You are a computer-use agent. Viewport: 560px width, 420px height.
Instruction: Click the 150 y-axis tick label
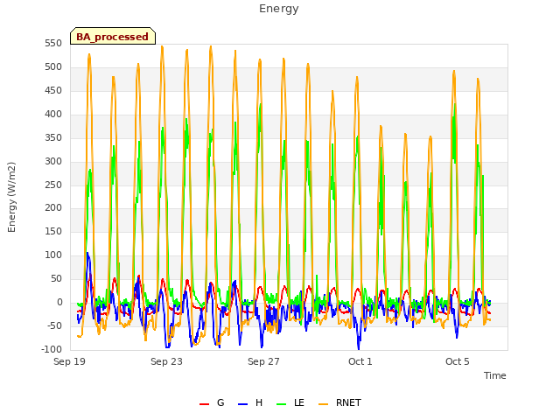tap(53, 232)
